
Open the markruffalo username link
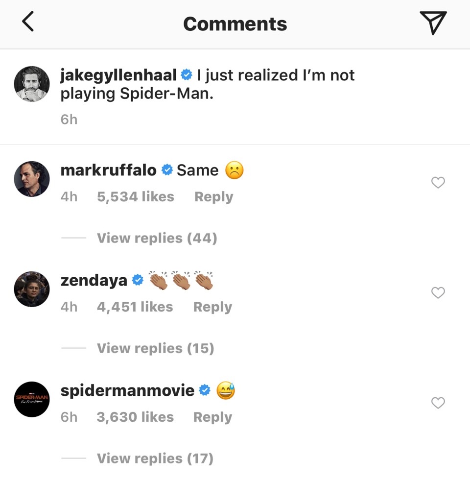point(108,170)
